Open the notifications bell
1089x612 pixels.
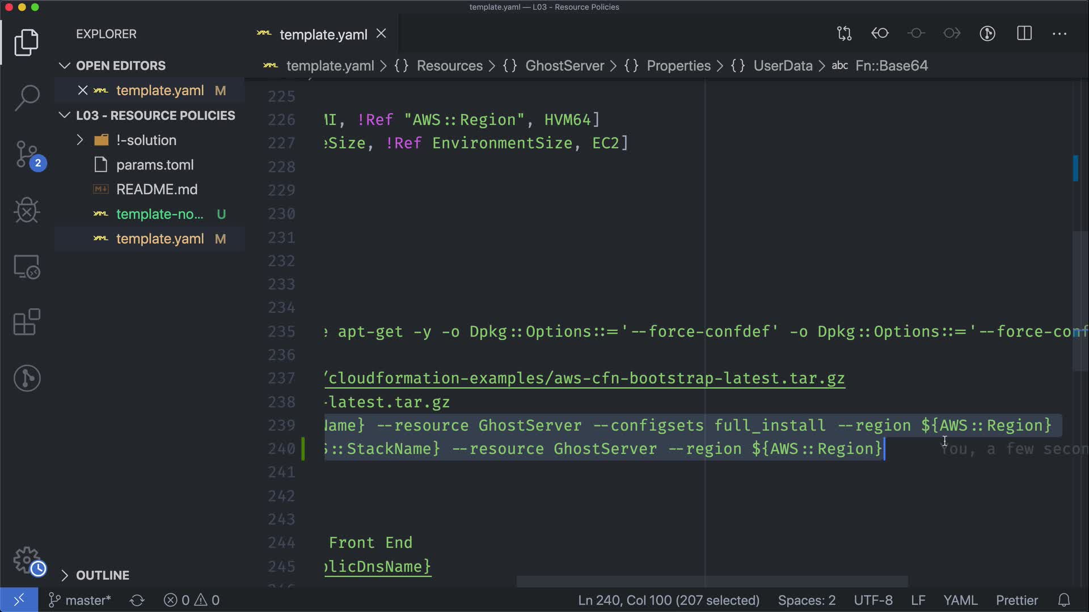pyautogui.click(x=1064, y=600)
